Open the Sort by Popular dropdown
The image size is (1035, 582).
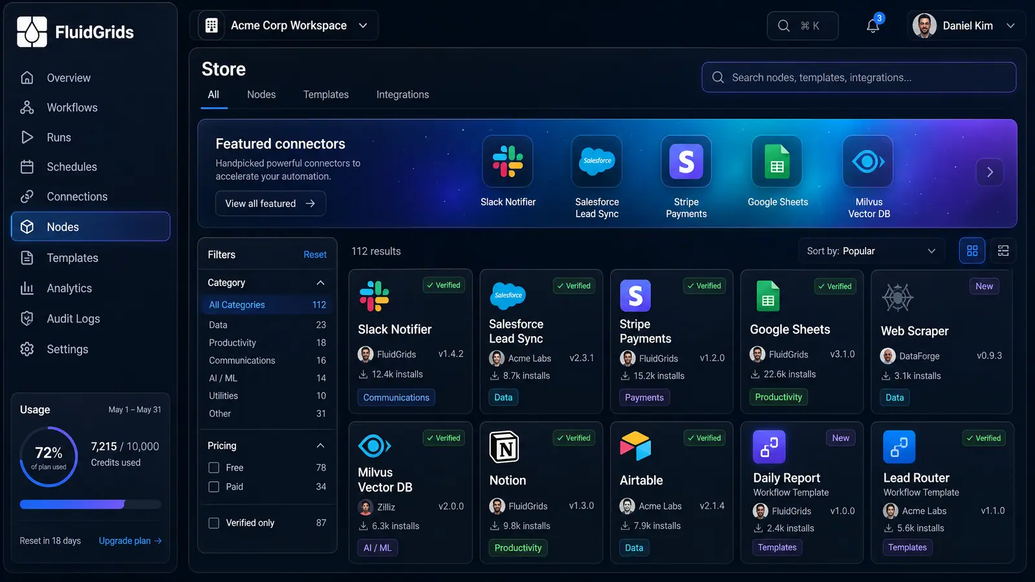point(871,251)
